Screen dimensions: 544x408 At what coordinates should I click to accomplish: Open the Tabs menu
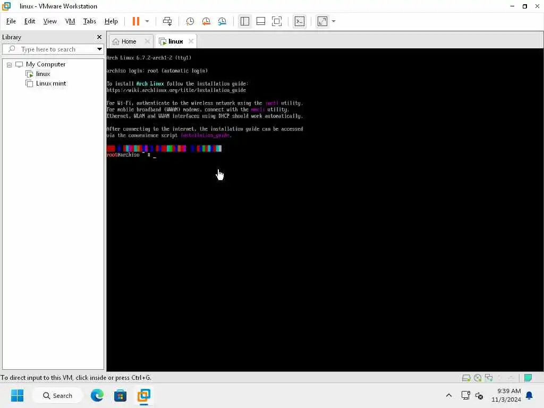coord(89,21)
